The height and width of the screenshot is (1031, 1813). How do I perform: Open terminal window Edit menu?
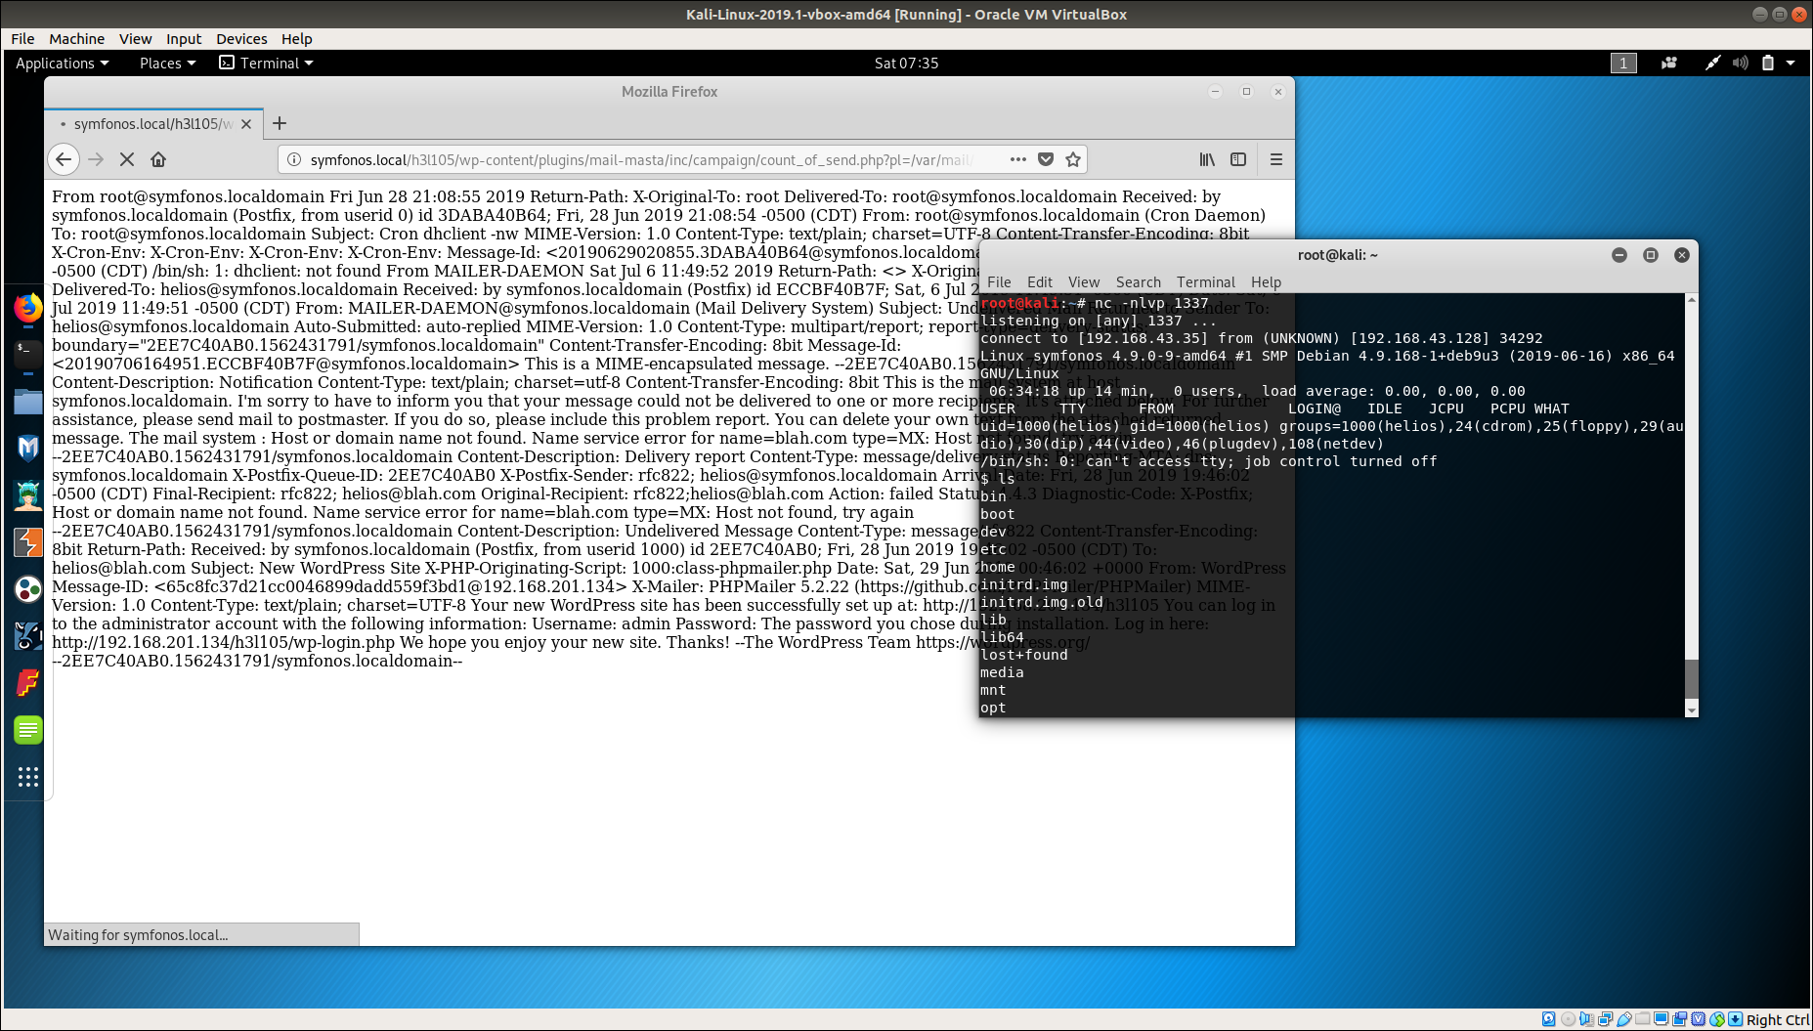(1040, 281)
